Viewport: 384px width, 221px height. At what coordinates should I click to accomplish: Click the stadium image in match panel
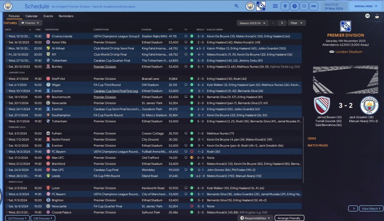coord(346,79)
